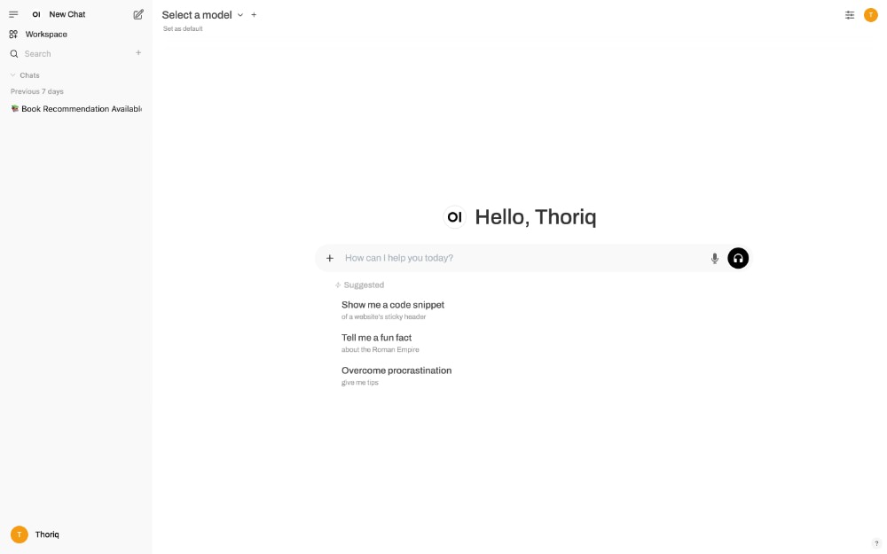The width and height of the screenshot is (887, 554).
Task: Click the pencil new chat icon
Action: click(138, 15)
